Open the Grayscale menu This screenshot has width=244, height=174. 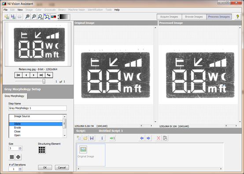point(50,10)
